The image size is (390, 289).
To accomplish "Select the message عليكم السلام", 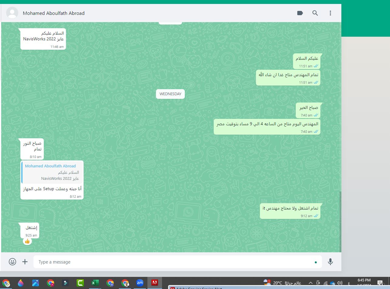I will [x=307, y=62].
